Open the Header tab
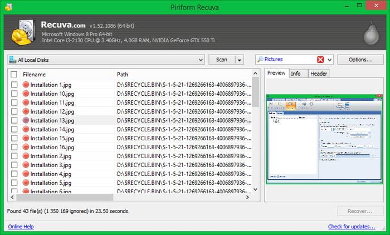Image resolution: width=390 pixels, height=235 pixels. 318,74
